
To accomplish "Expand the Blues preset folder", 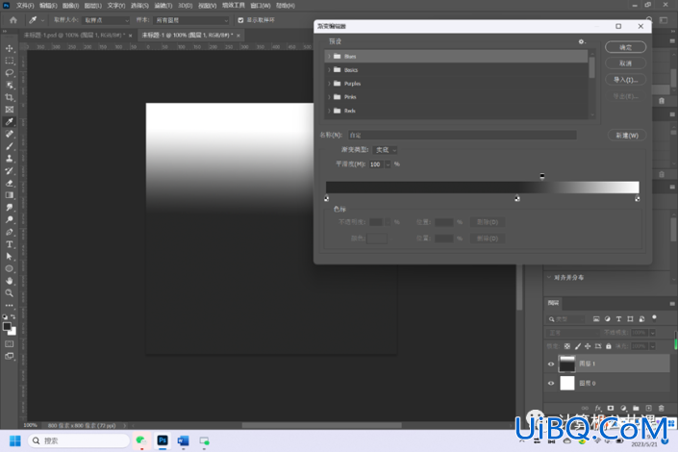I will pos(330,56).
